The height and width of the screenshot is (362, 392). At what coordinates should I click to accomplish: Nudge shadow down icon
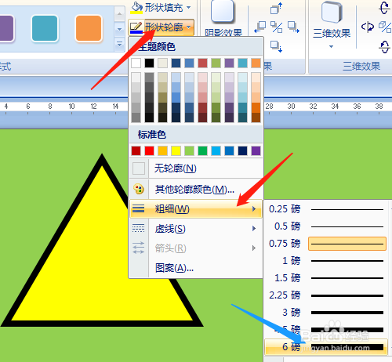tap(277, 46)
